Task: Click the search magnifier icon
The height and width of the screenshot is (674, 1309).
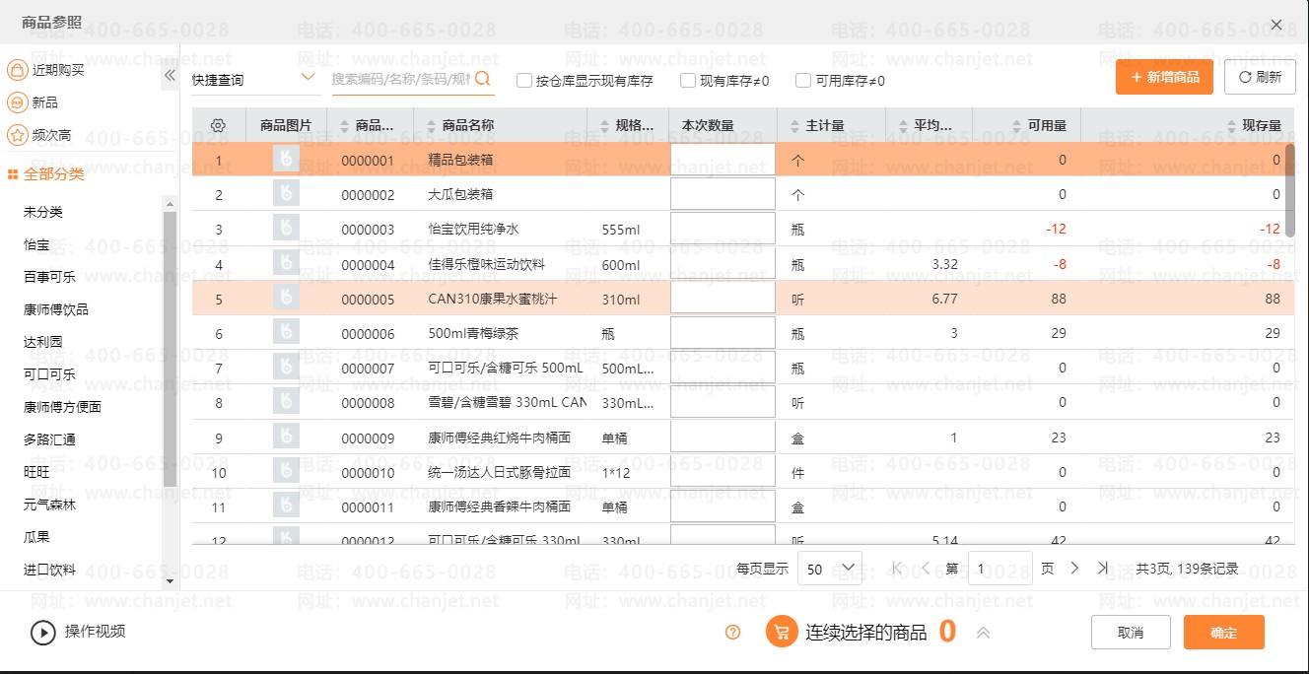Action: coord(483,78)
